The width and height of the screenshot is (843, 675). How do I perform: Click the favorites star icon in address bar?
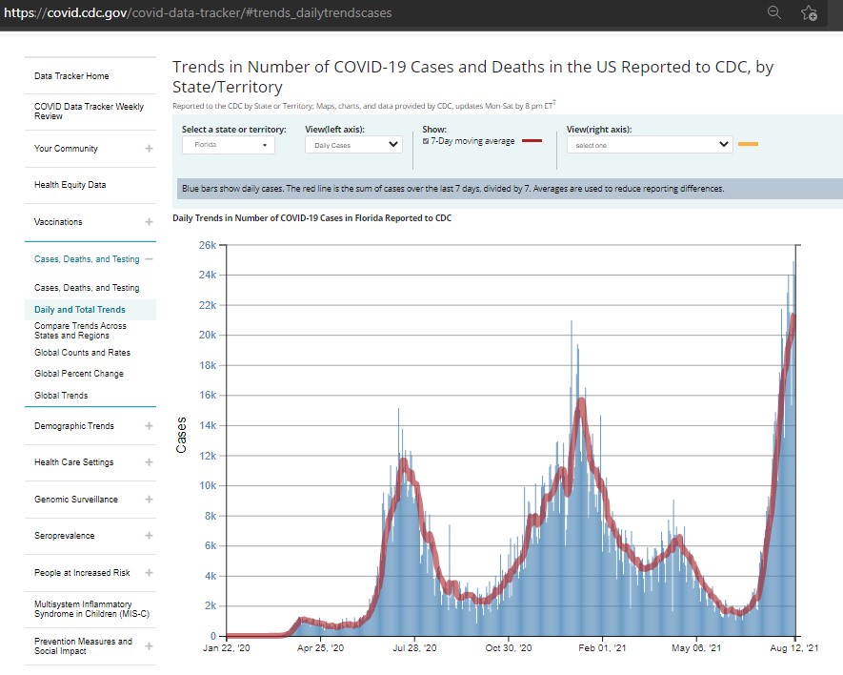coord(809,12)
